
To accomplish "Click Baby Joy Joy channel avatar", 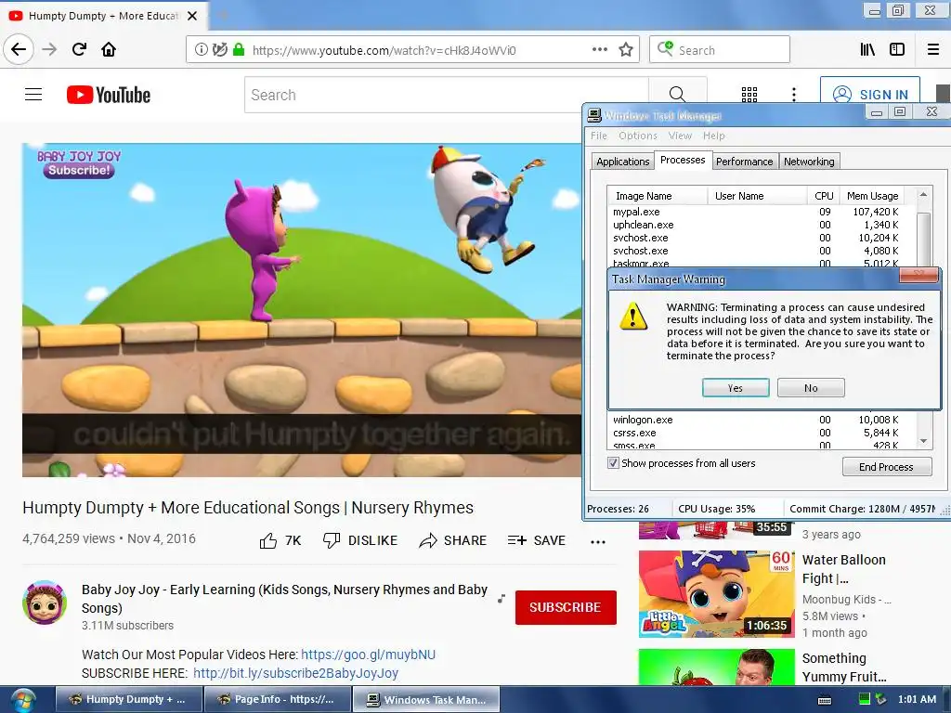I will (45, 603).
